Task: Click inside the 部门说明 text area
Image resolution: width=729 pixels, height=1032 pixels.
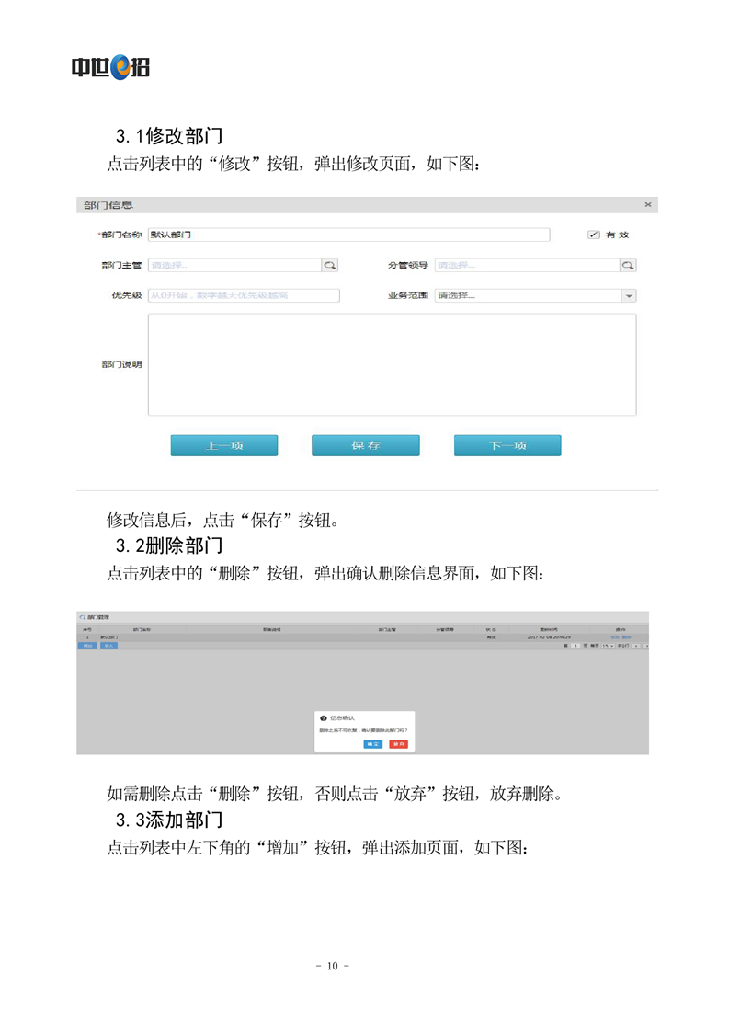Action: point(392,364)
